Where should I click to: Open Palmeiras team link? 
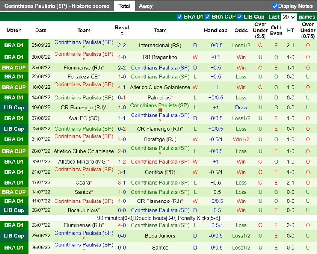159,97
